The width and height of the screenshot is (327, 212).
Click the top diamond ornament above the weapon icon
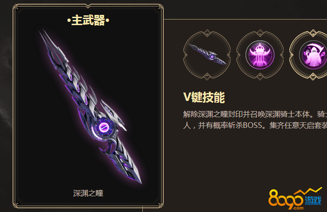click(207, 33)
